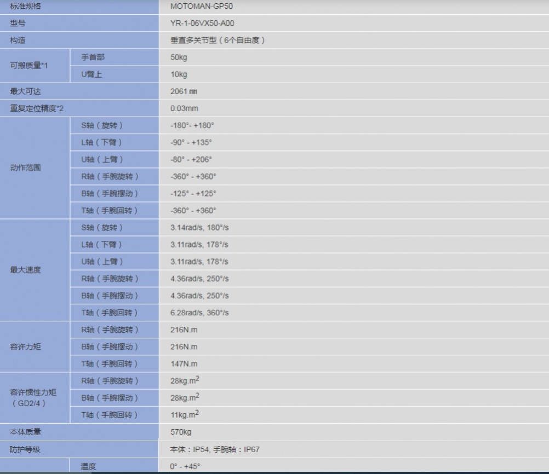Click the 重复定位精度*2 row label
This screenshot has width=549, height=474.
point(37,108)
